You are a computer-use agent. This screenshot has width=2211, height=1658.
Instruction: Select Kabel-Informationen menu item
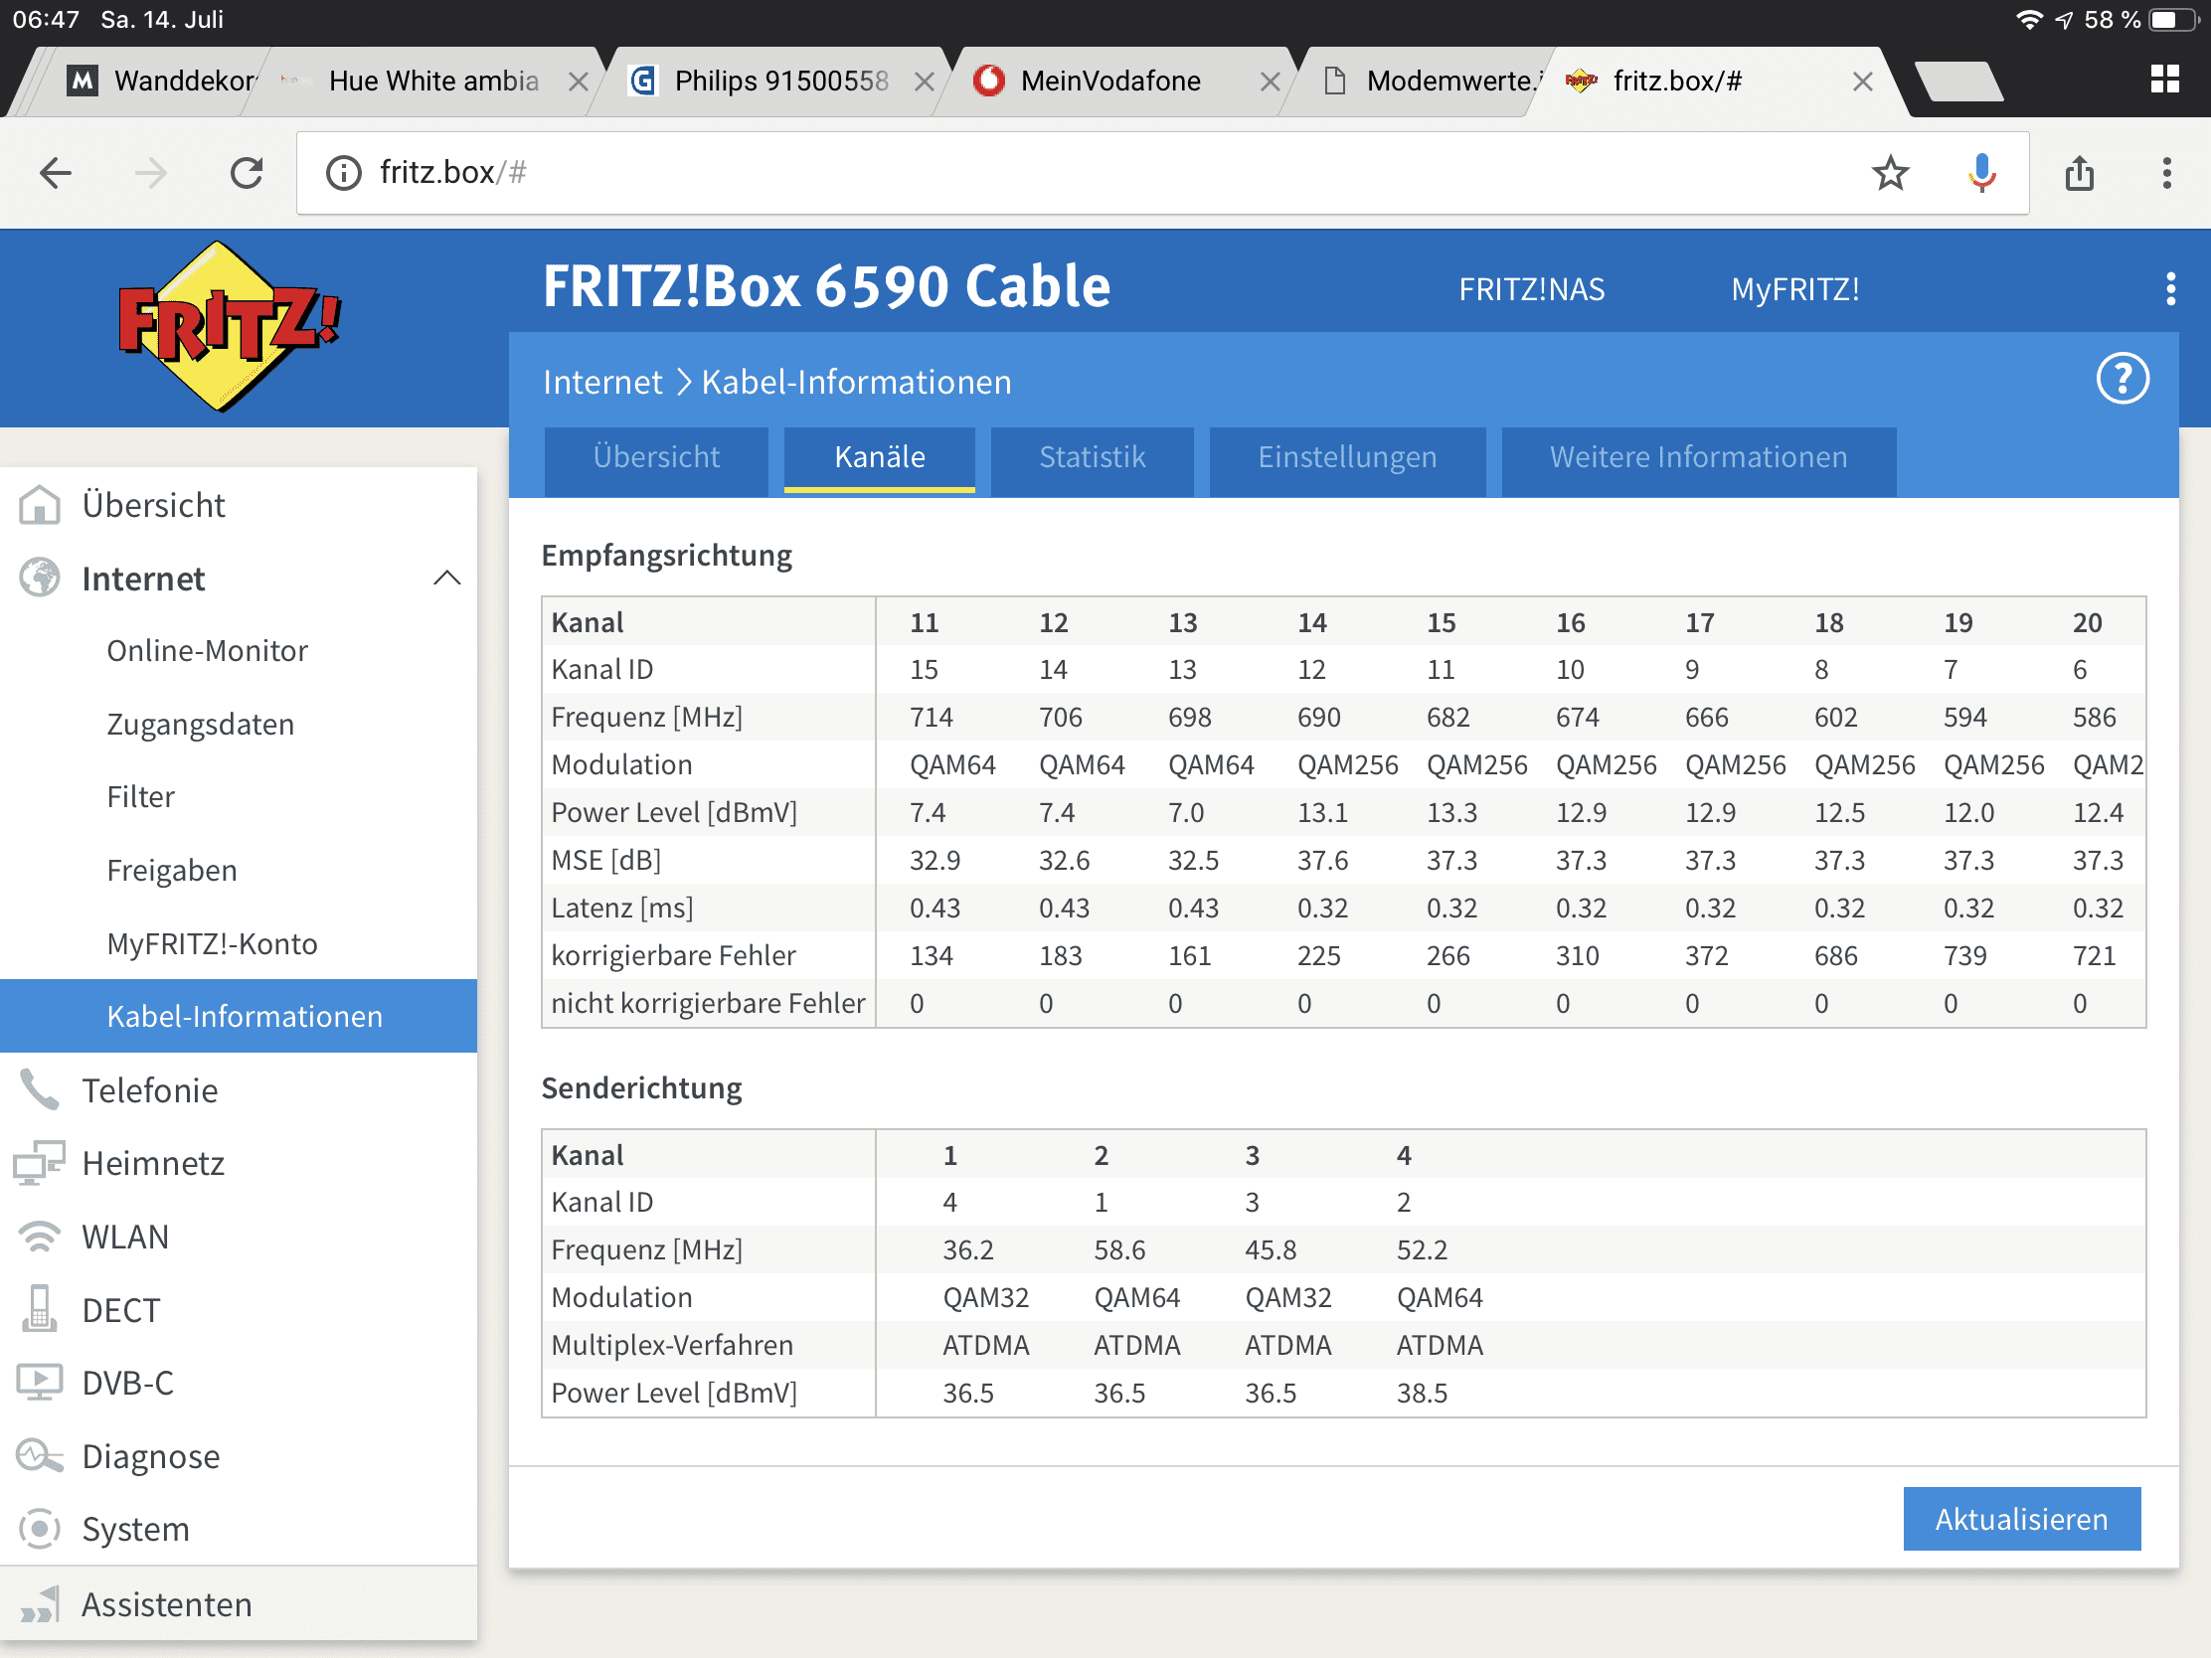pyautogui.click(x=238, y=1016)
